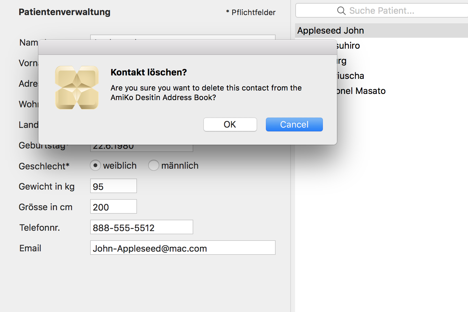Click the Telefonnr. field with 888-555-5512

tap(141, 227)
